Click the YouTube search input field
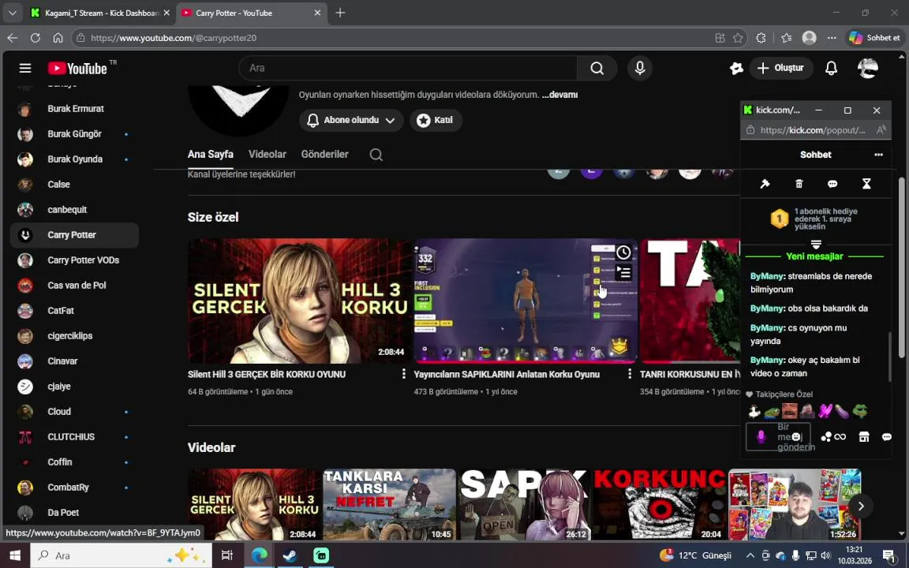This screenshot has width=909, height=568. (x=407, y=69)
